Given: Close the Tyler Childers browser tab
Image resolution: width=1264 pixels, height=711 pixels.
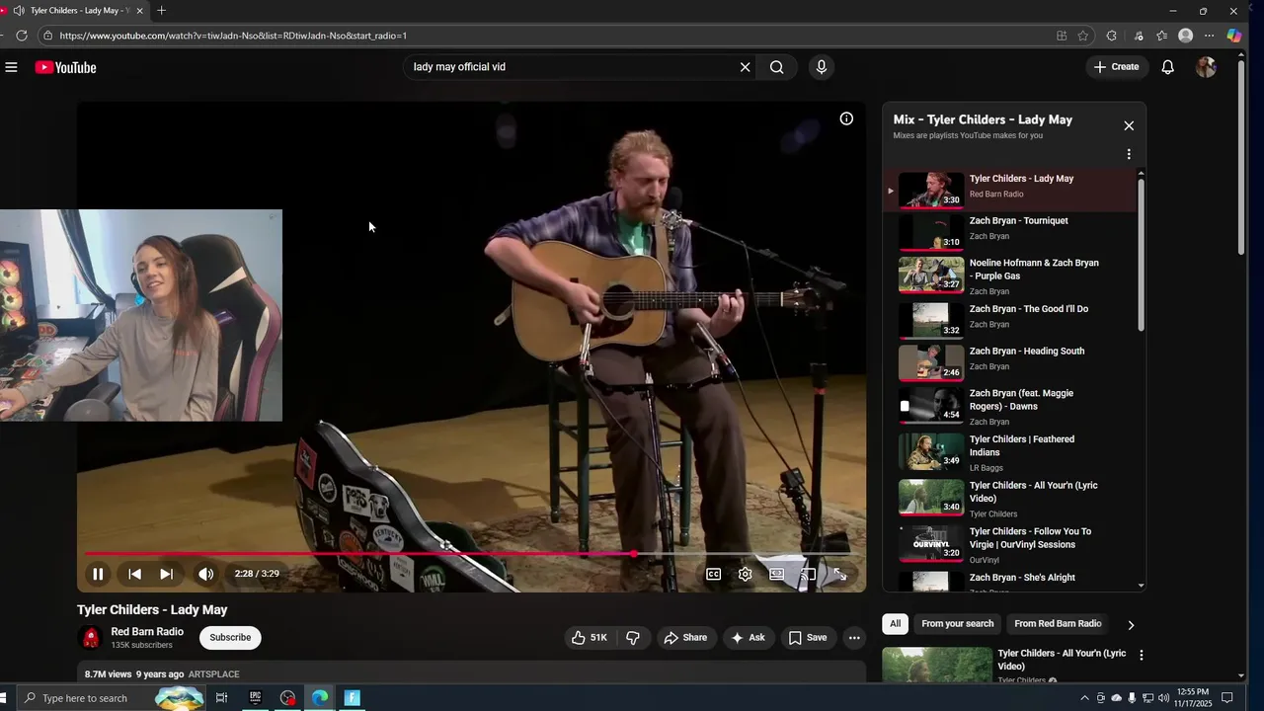Looking at the screenshot, I should [x=139, y=11].
